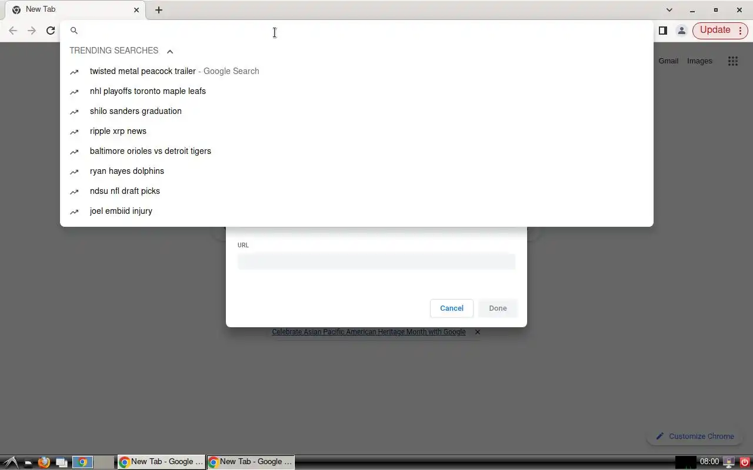Click trending icon beside 'ryan hayes dolphins'
Image resolution: width=753 pixels, height=470 pixels.
point(74,172)
